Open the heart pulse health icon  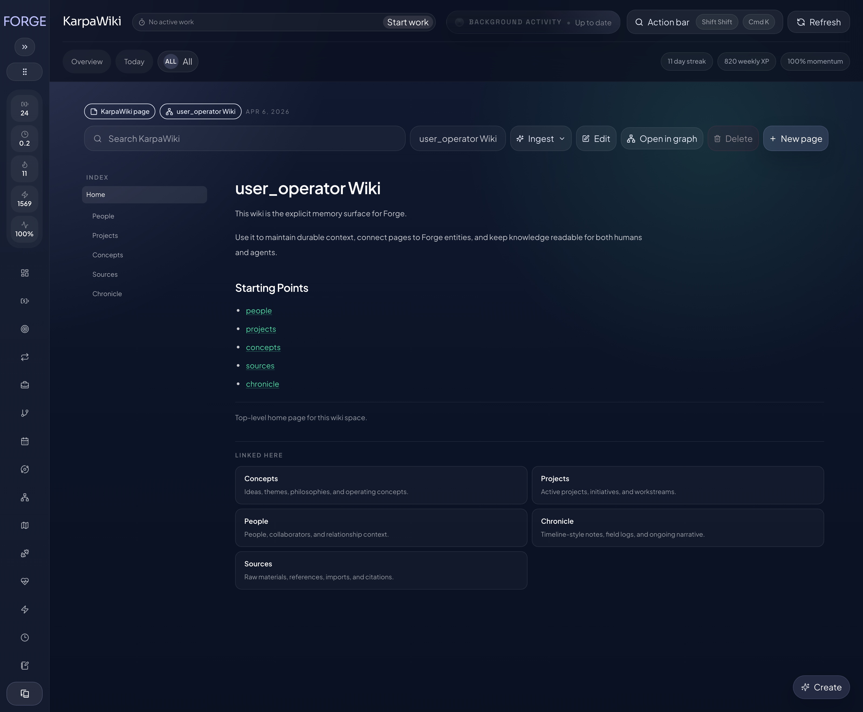(x=25, y=581)
